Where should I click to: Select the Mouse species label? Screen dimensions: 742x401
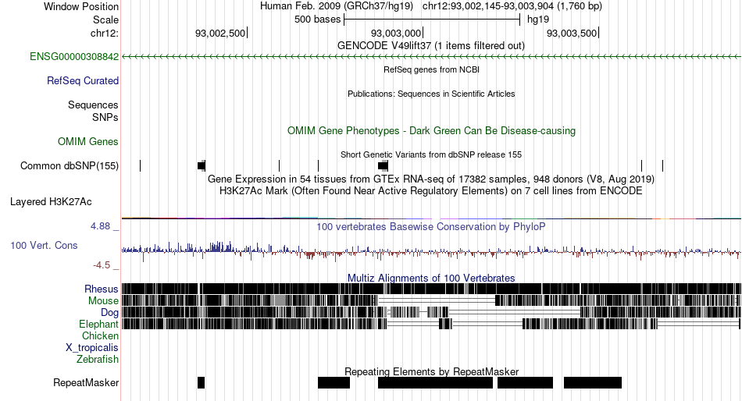pyautogui.click(x=103, y=301)
